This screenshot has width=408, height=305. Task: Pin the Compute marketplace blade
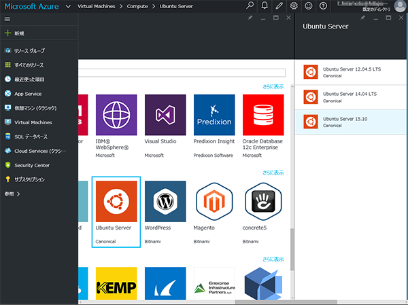pyautogui.click(x=250, y=18)
